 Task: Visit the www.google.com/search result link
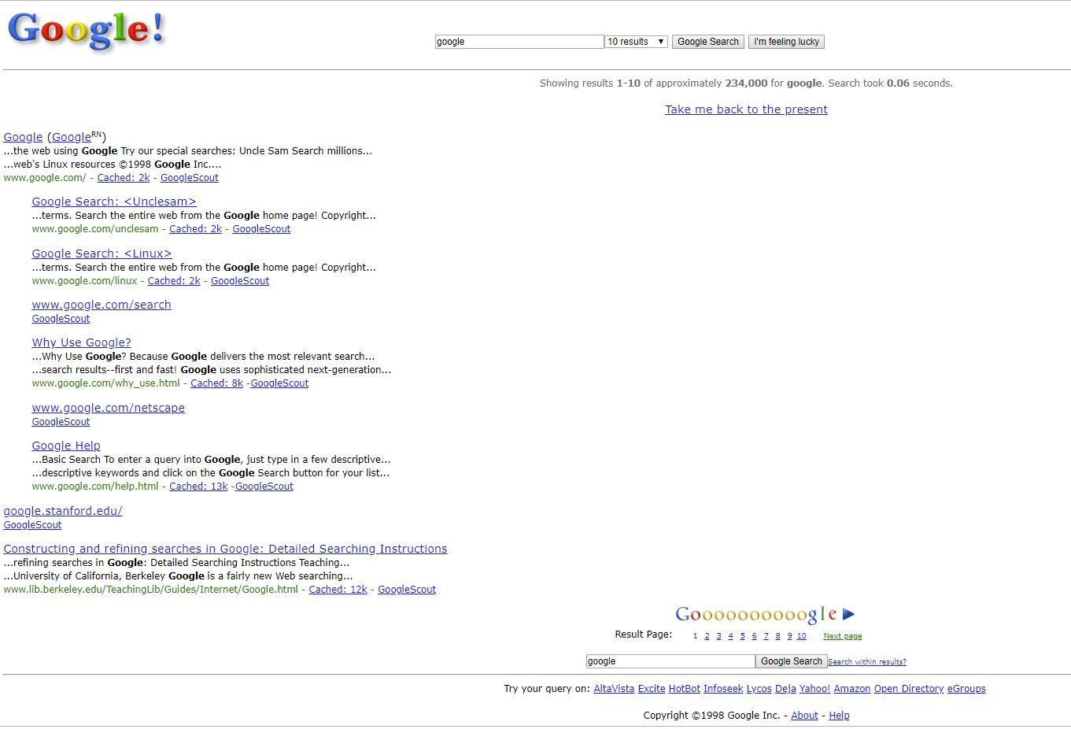point(102,305)
